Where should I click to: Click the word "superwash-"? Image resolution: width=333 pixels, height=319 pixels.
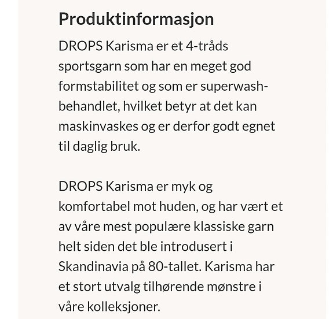(x=234, y=87)
